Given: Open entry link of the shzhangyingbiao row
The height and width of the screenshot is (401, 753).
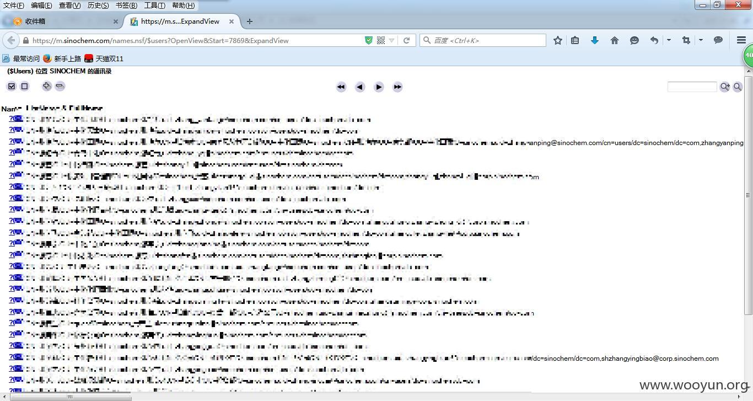Looking at the screenshot, I should click(x=15, y=357).
